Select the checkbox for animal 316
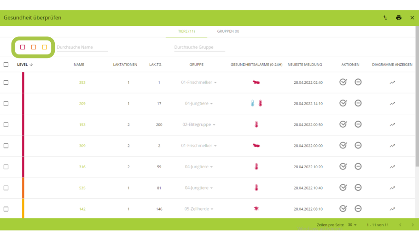 [6, 167]
